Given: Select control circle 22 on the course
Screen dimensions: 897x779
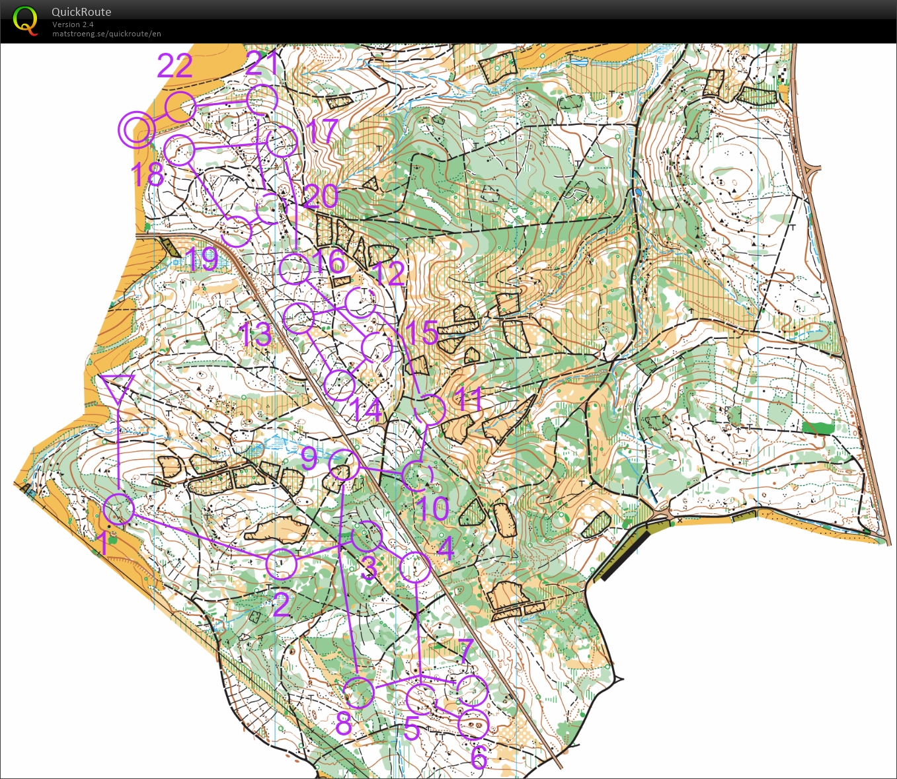Looking at the screenshot, I should click(180, 107).
